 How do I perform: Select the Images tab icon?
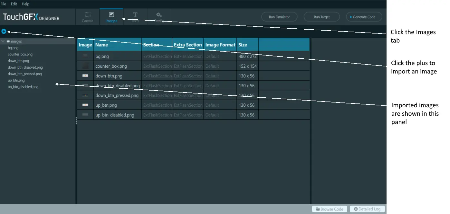coord(111,15)
